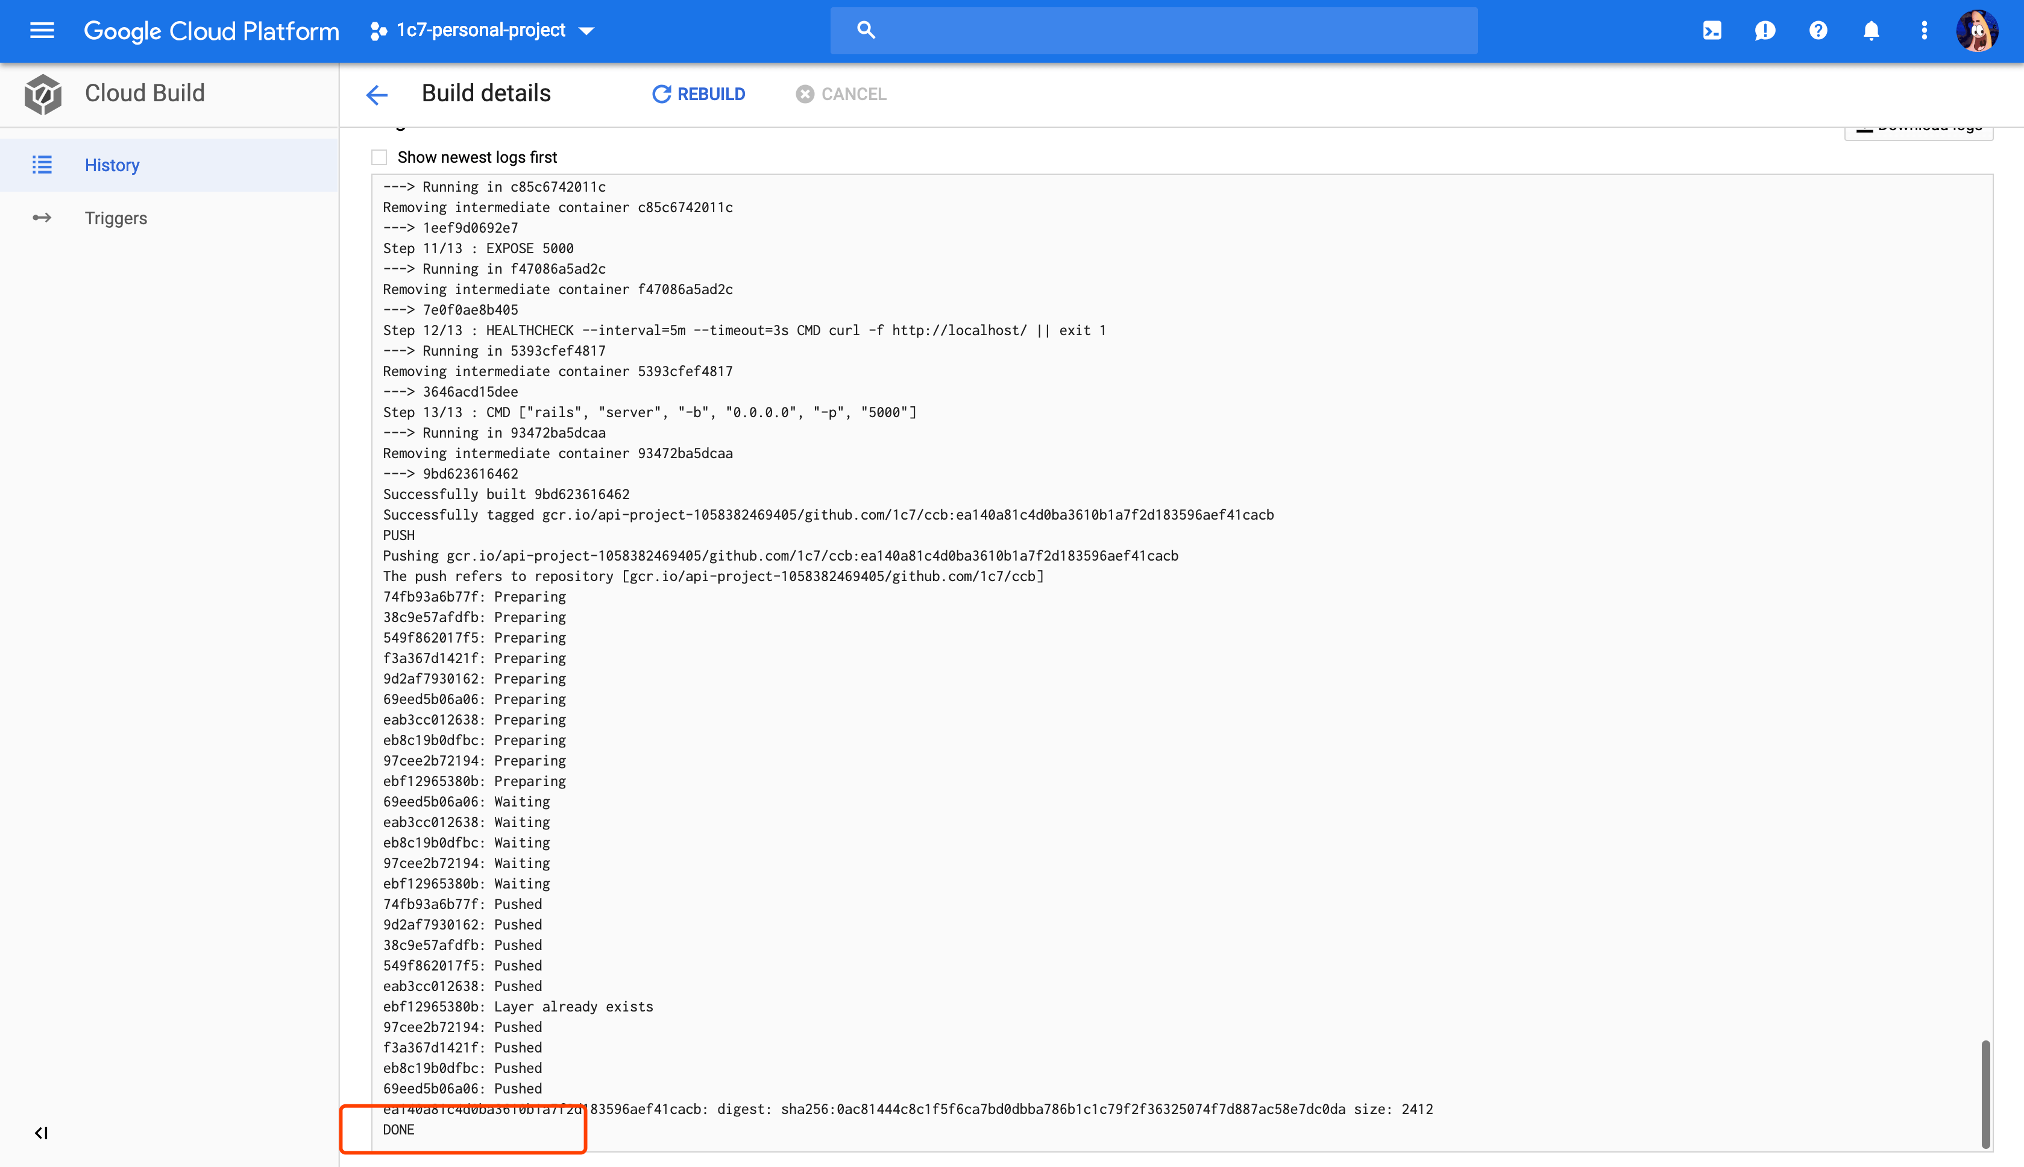This screenshot has width=2024, height=1167.
Task: Expand the 1c7-personal-project project selector
Action: click(x=482, y=31)
